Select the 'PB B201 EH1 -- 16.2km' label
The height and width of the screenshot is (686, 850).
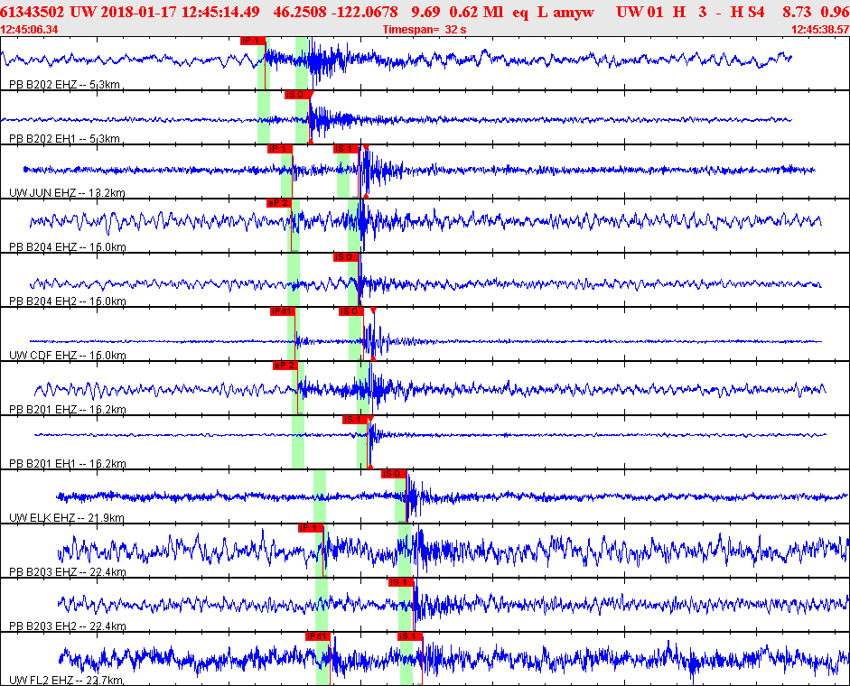click(x=68, y=464)
